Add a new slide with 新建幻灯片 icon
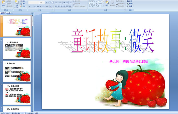The width and height of the screenshot is (178, 114). tap(17, 2)
